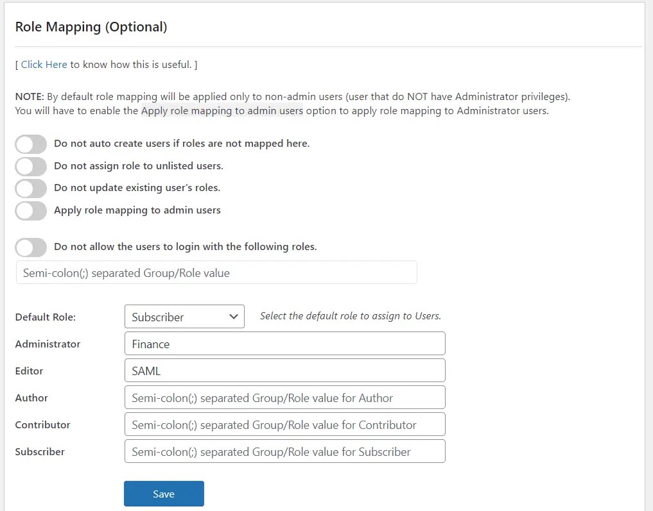This screenshot has height=511, width=653.
Task: Edit the Administrator field containing "Finance"
Action: 284,343
